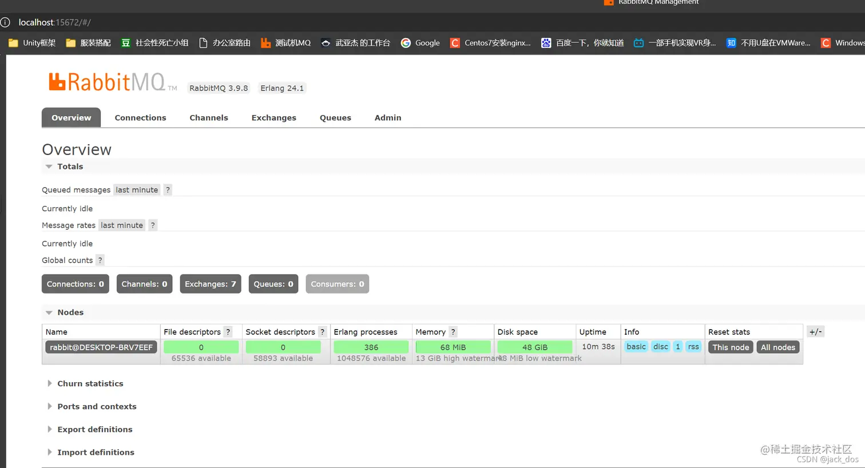865x468 pixels.
Task: Show help for Global counts
Action: 100,260
